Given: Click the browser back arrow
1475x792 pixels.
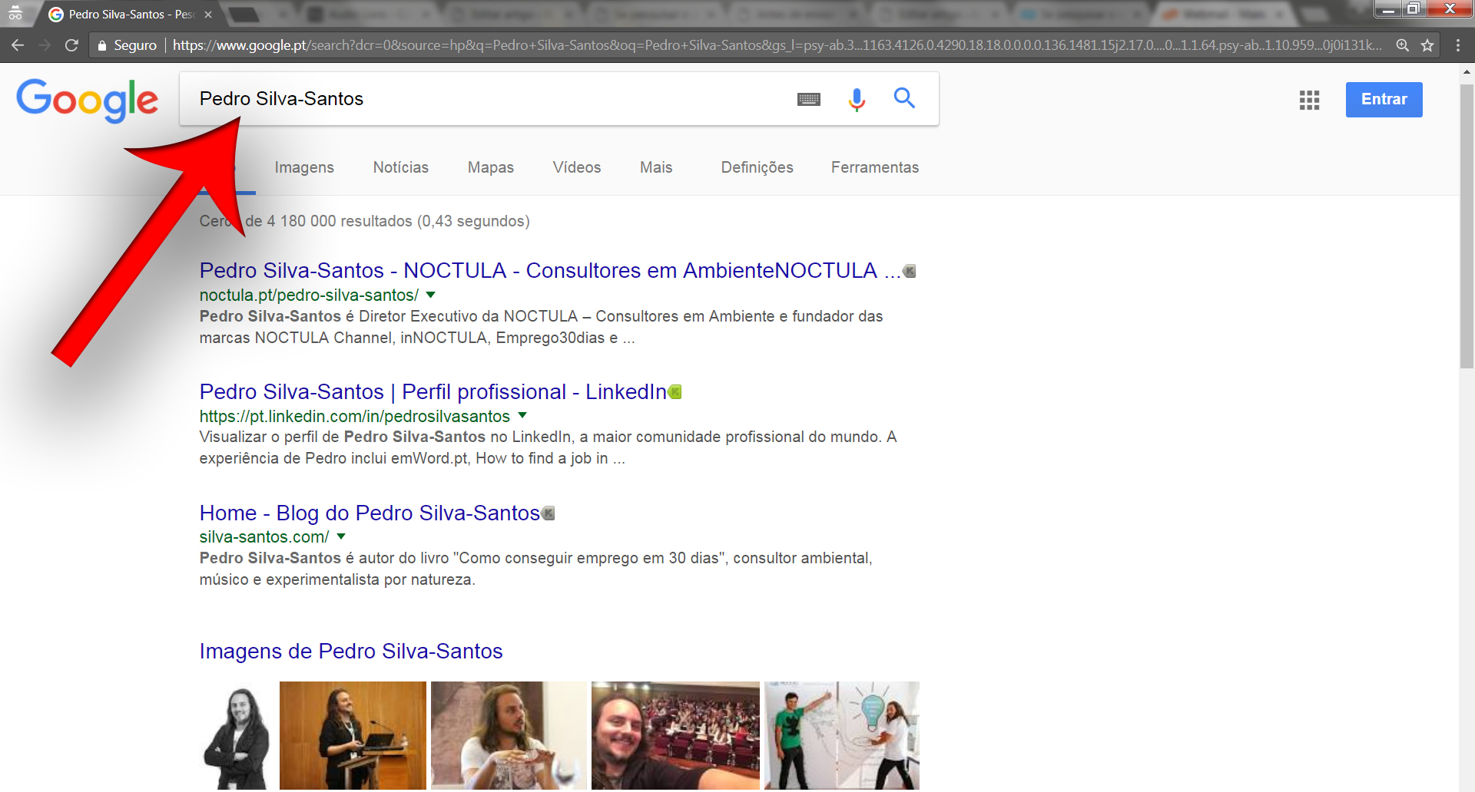Looking at the screenshot, I should [18, 45].
